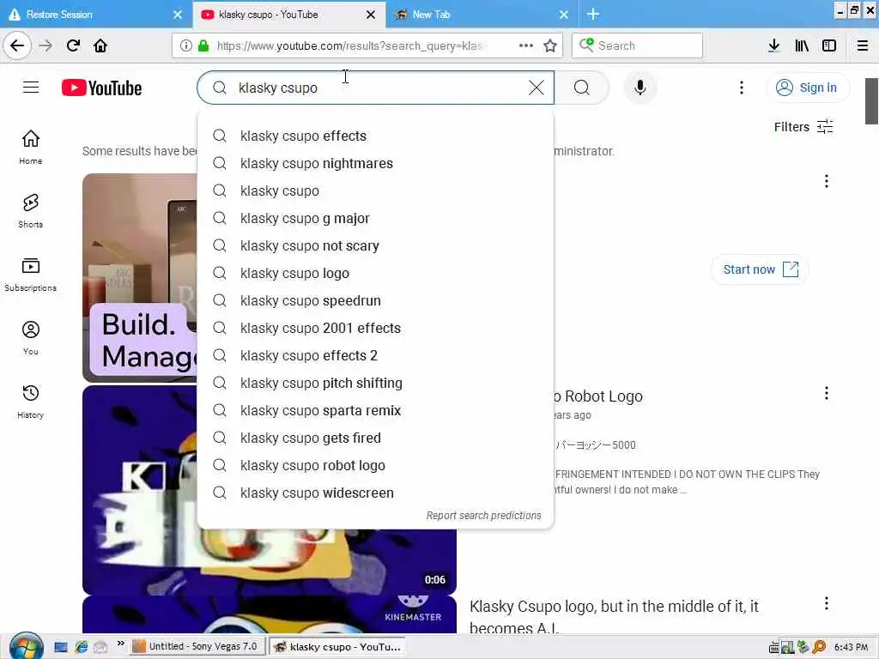Show site information icon in address bar
Image resolution: width=879 pixels, height=659 pixels.
[185, 46]
